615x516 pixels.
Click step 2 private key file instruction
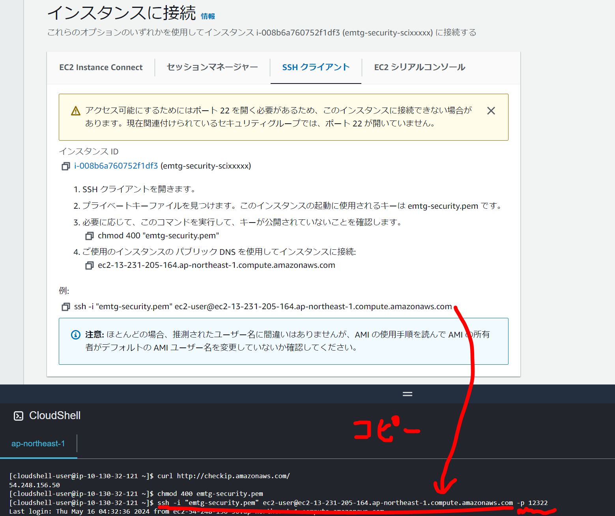click(x=288, y=206)
